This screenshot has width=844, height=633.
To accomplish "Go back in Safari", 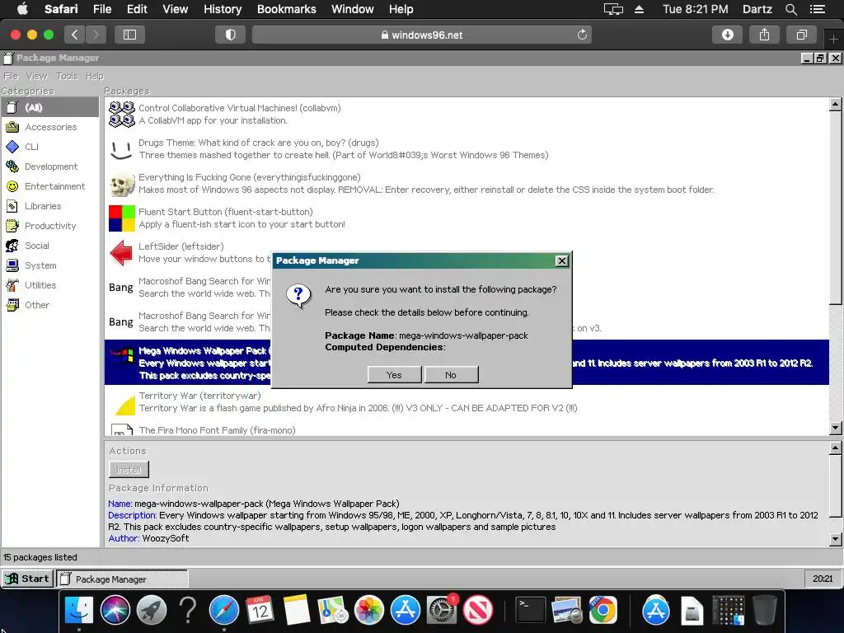I will coord(75,35).
